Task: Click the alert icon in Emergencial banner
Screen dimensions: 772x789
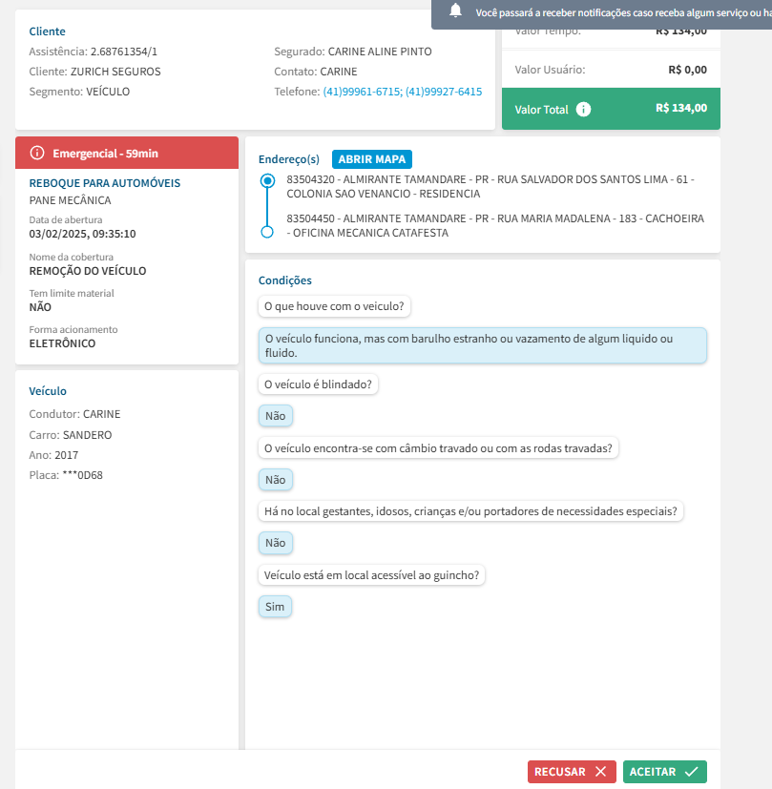Action: click(37, 153)
